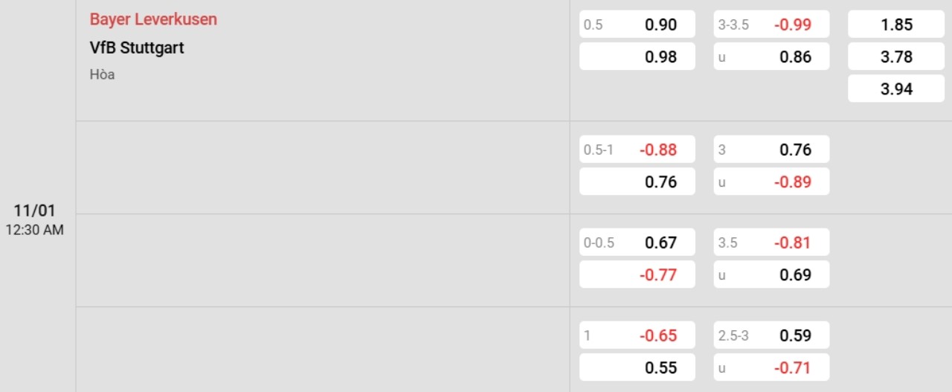
Task: Select handicap 1 at -0.65
Action: click(637, 335)
